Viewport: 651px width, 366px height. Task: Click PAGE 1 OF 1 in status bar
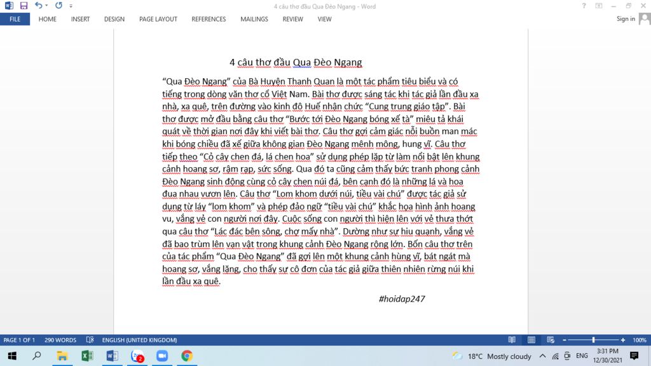tap(19, 340)
